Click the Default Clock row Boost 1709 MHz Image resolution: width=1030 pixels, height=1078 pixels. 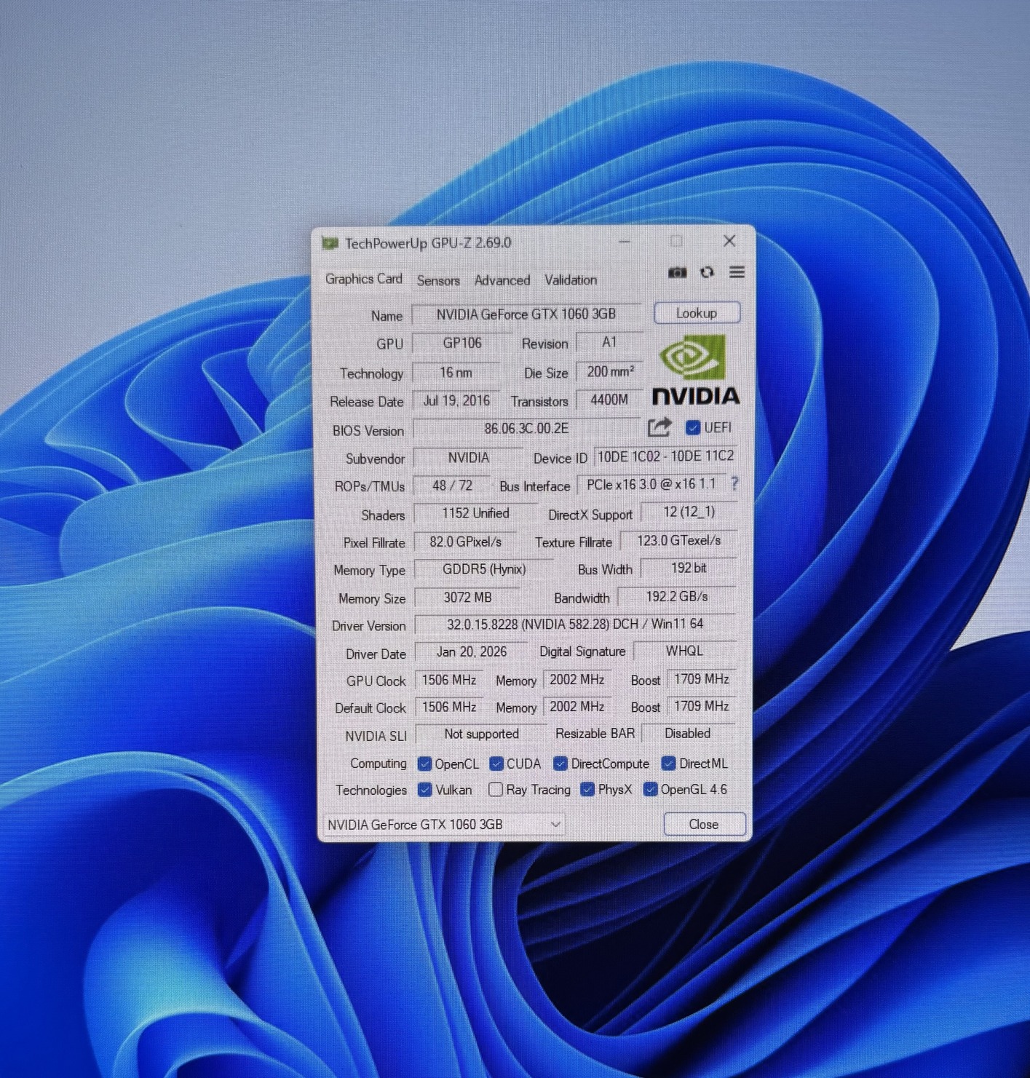coord(702,706)
